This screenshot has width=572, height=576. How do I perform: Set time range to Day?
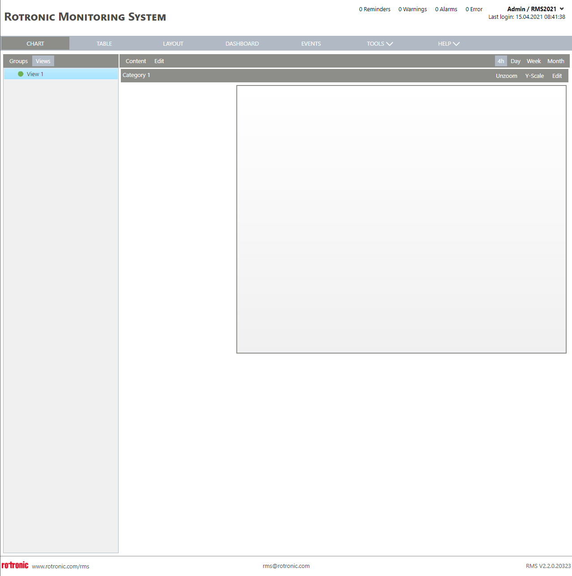click(516, 61)
